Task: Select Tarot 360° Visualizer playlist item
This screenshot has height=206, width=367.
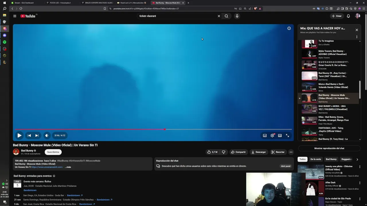Action: [x=329, y=76]
